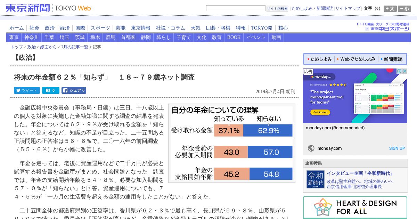Screen dimensions: 417x219
Task: Open the 政治 section in main menu
Action: click(x=50, y=28)
